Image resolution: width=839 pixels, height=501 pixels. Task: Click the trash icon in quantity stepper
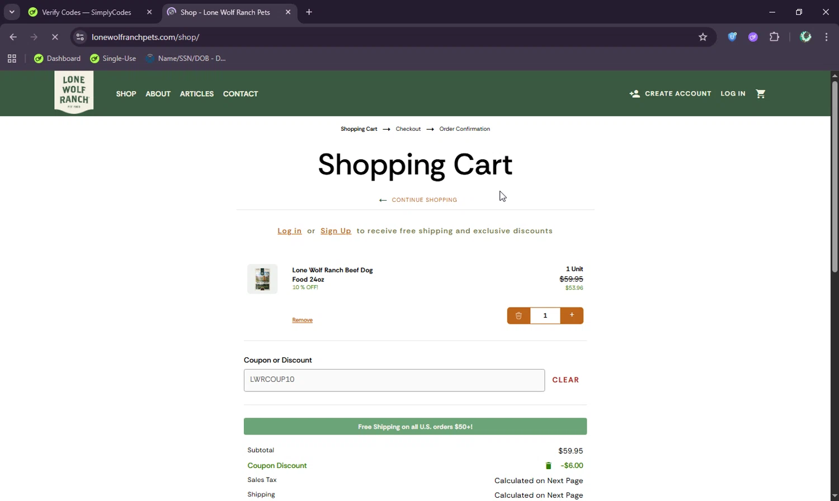[519, 315]
